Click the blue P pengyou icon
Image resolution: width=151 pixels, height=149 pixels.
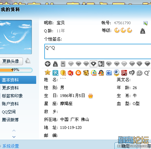tap(55, 73)
